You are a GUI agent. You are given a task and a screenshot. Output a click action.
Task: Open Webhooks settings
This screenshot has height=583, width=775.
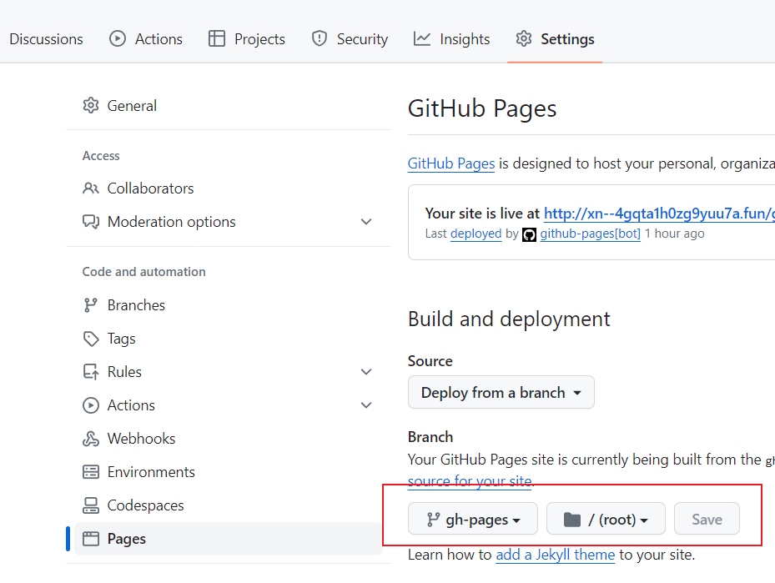(229, 439)
